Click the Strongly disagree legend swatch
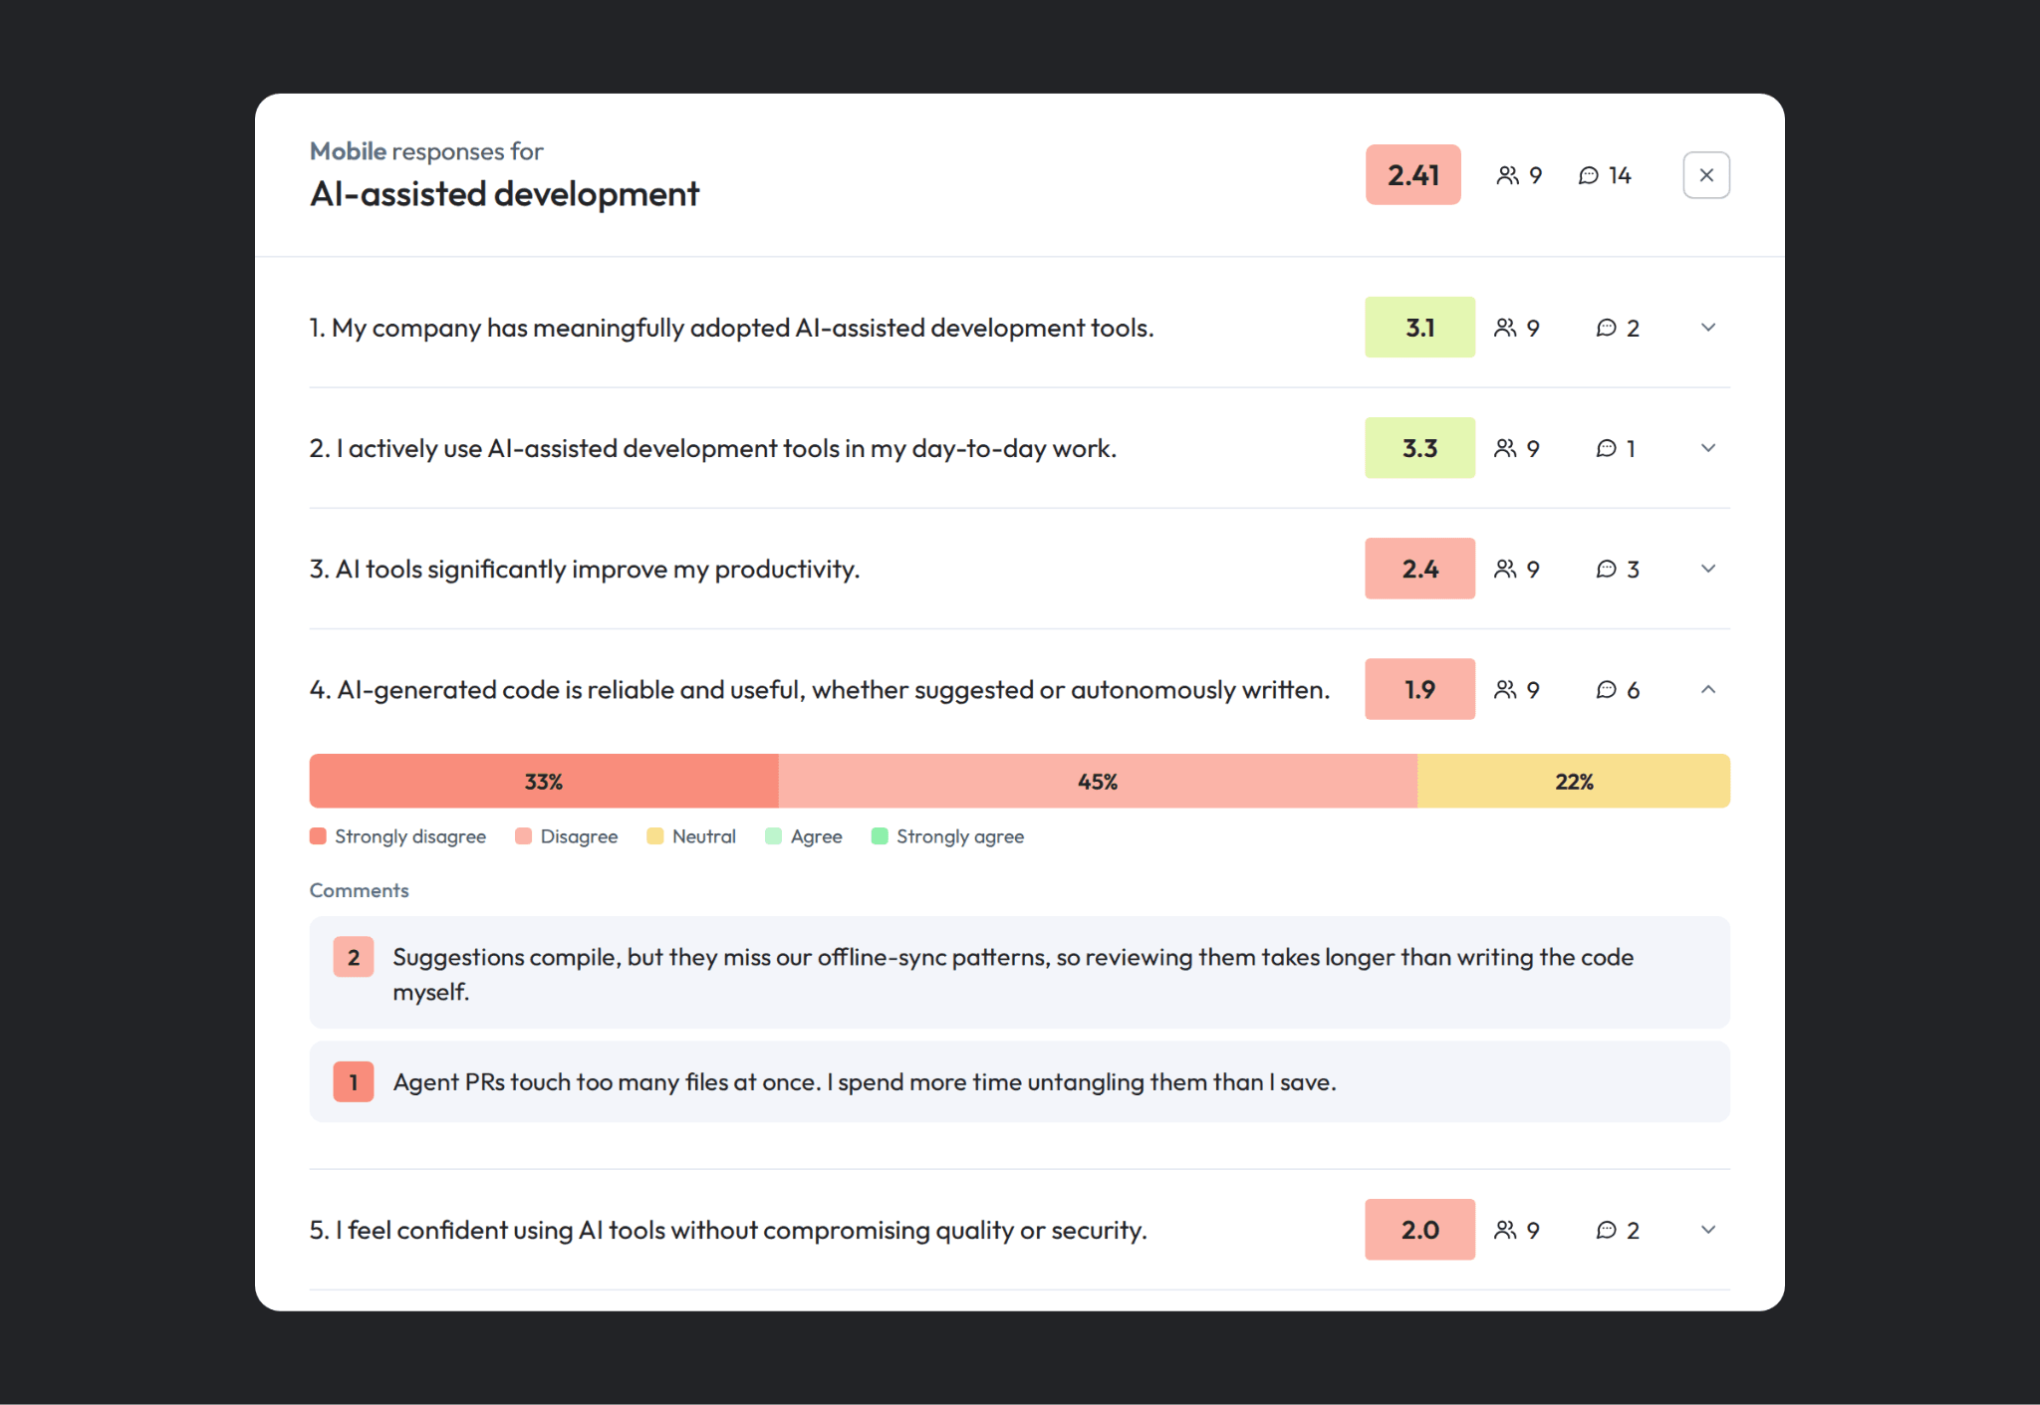This screenshot has width=2040, height=1405. [318, 836]
